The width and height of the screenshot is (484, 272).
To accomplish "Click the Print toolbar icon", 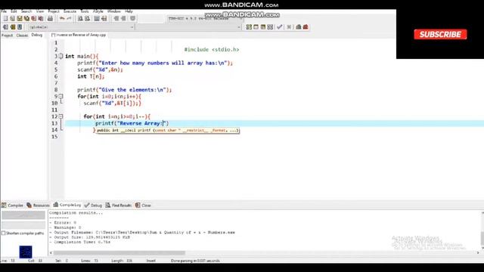I will (50, 19).
